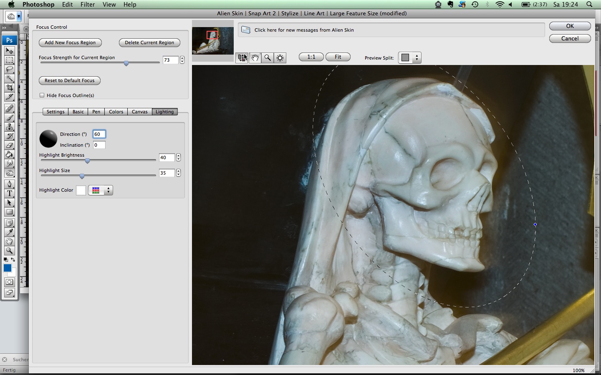This screenshot has width=601, height=375.
Task: Switch to the Pen tab
Action: click(96, 112)
